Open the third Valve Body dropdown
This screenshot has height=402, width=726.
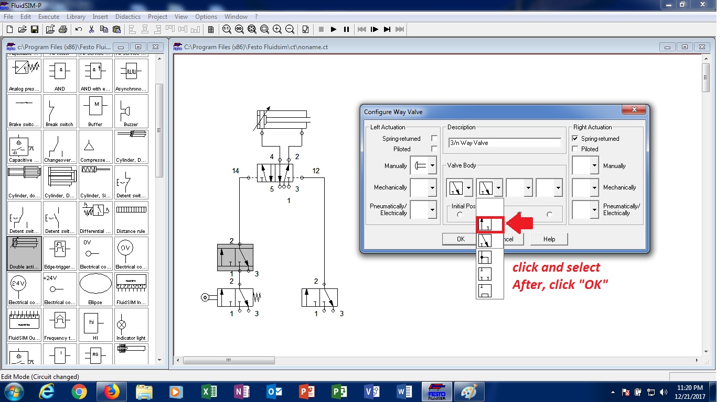(528, 187)
